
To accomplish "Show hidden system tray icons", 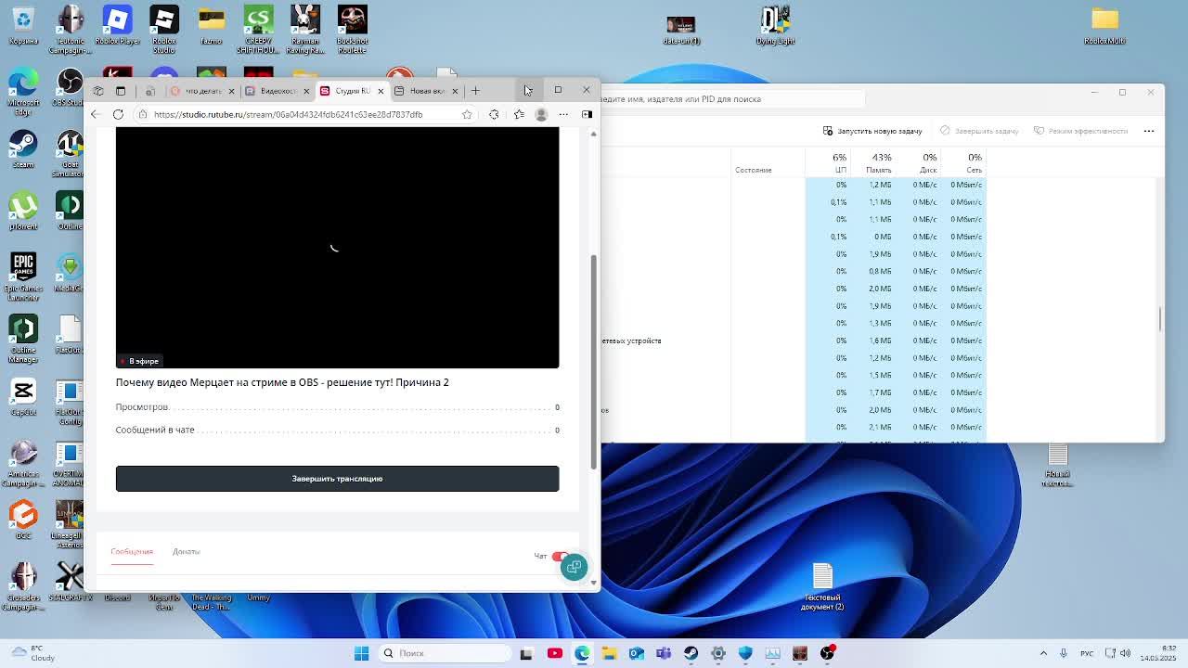I will (1043, 653).
